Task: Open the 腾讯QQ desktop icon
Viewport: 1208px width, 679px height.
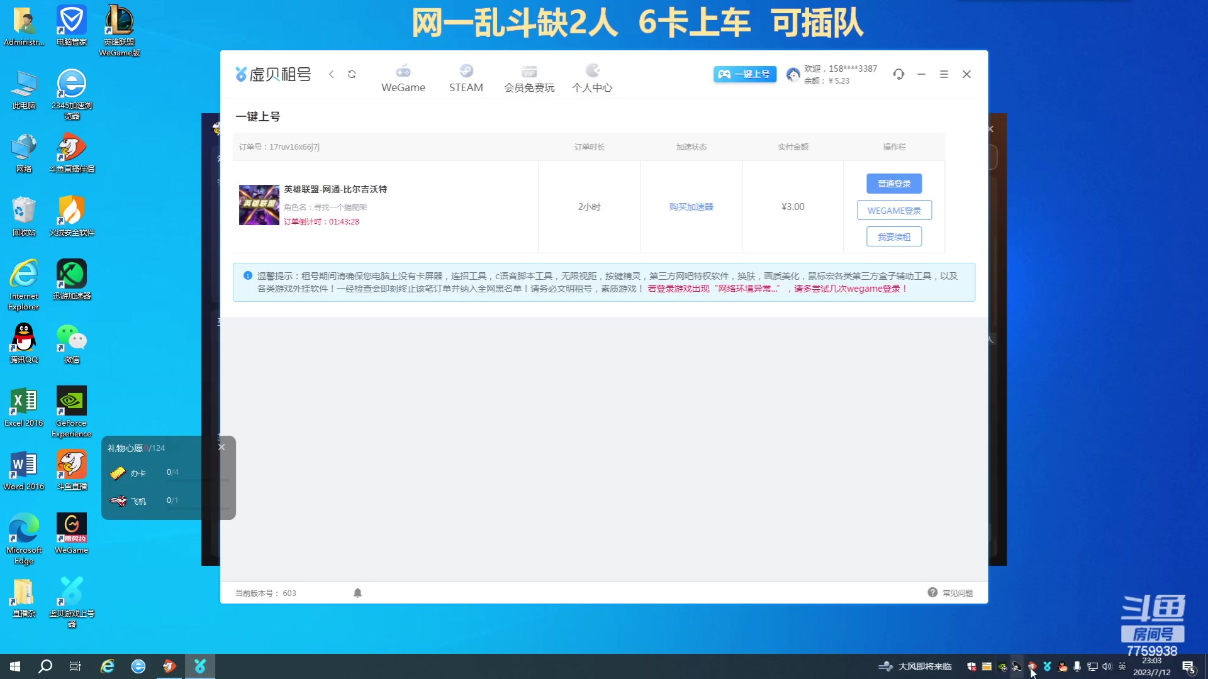Action: point(24,343)
